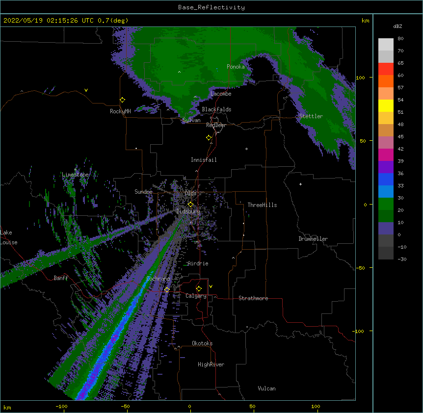Screen dimensions: 423x413
Task: Click the -100 tick label on bottom axis
Action: pyautogui.click(x=61, y=406)
